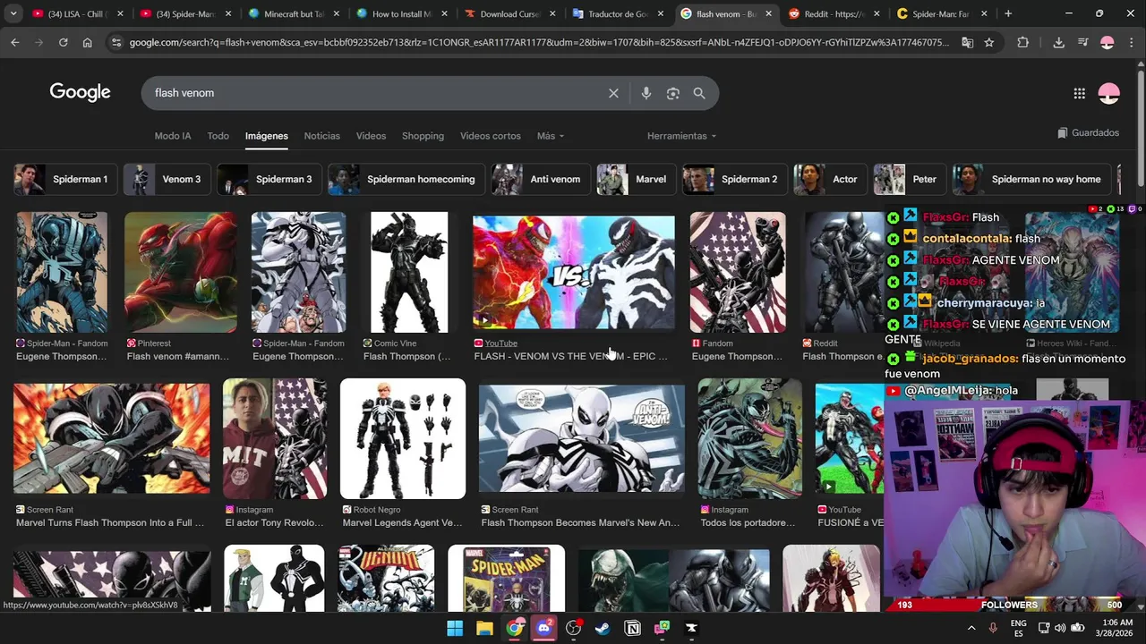Switch to the Todo results tab
This screenshot has width=1146, height=644.
(218, 136)
